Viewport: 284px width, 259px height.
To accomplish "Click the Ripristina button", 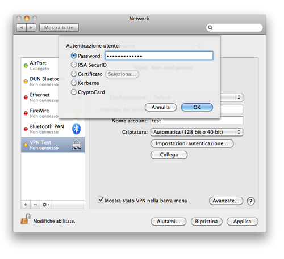I will coord(206,222).
